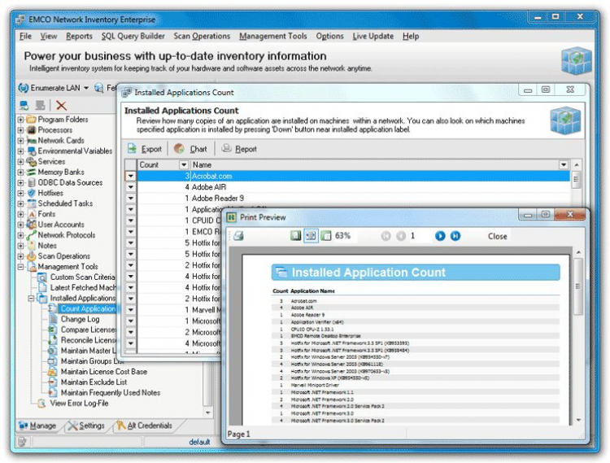
Task: Select Count Application in the tree
Action: [89, 308]
